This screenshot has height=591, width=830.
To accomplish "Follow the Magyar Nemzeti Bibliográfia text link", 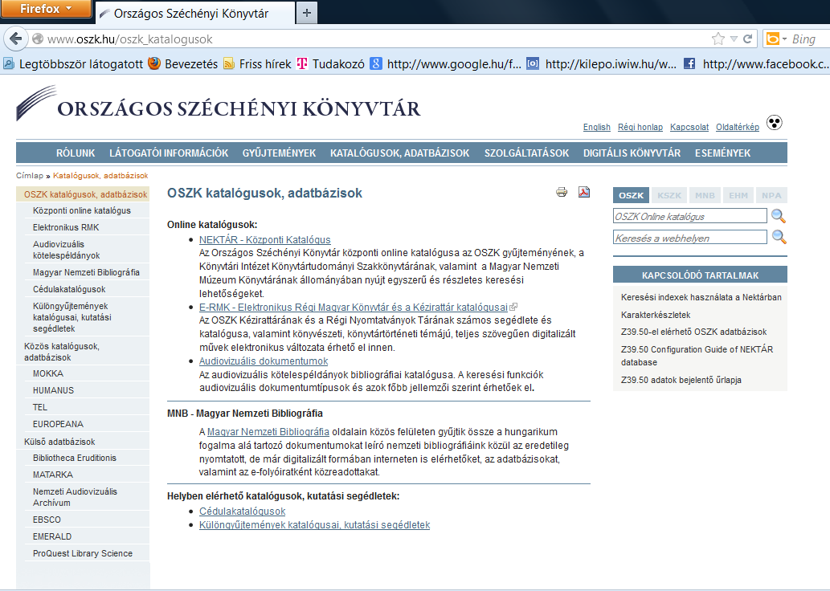I will pyautogui.click(x=268, y=432).
